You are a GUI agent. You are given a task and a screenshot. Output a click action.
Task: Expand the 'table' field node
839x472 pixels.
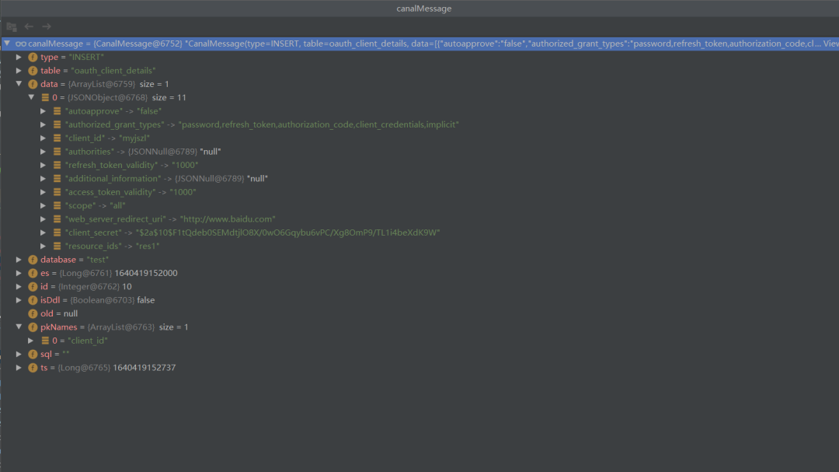19,70
